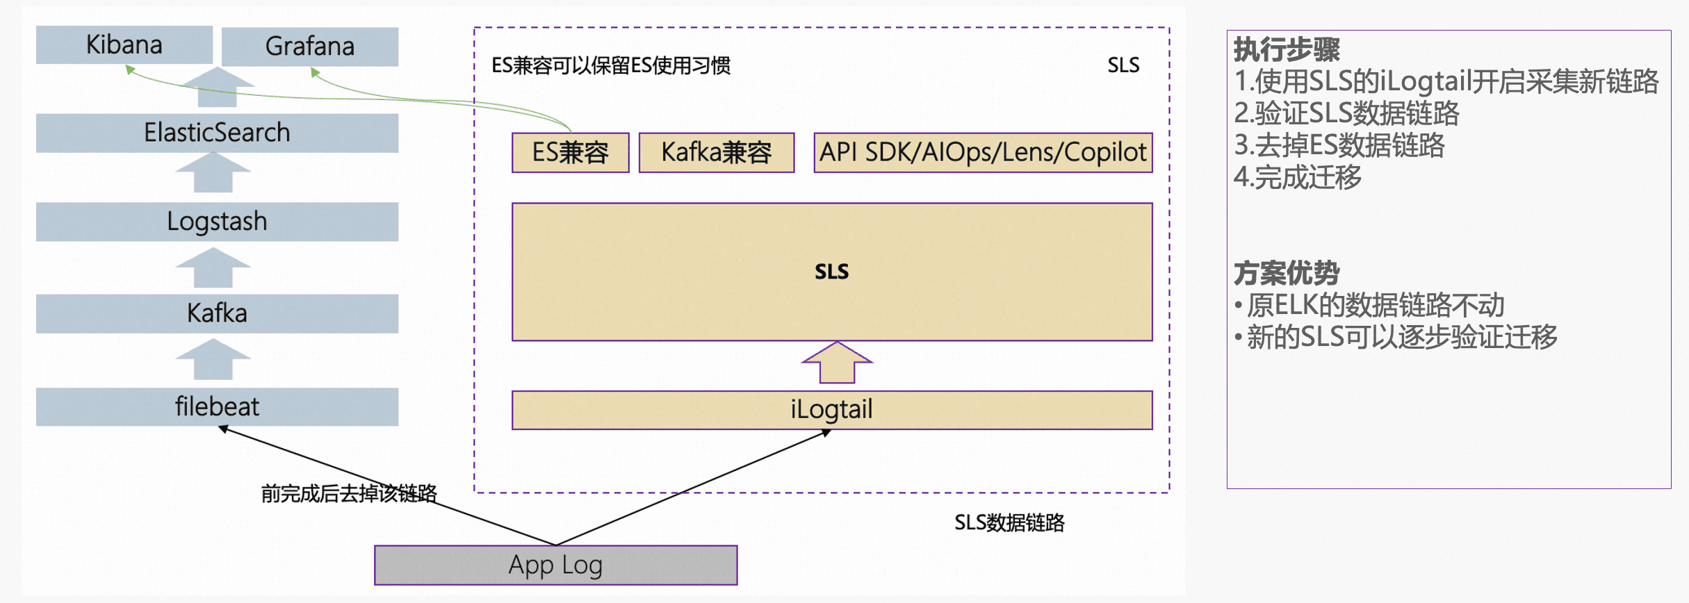Screen dimensions: 1689x603
Task: Click the blue arrow between filebeat and Kafka
Action: tap(213, 360)
